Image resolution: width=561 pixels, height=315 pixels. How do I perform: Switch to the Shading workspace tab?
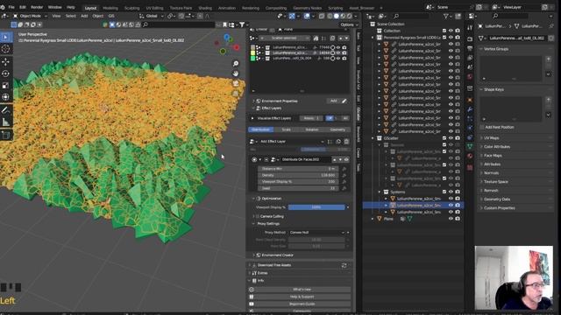point(205,8)
